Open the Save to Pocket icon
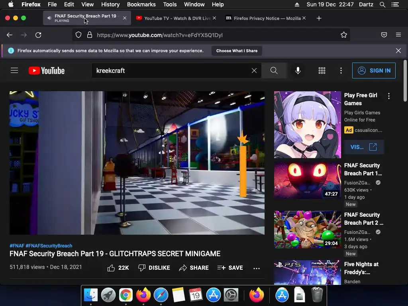This screenshot has width=408, height=306. point(384,35)
